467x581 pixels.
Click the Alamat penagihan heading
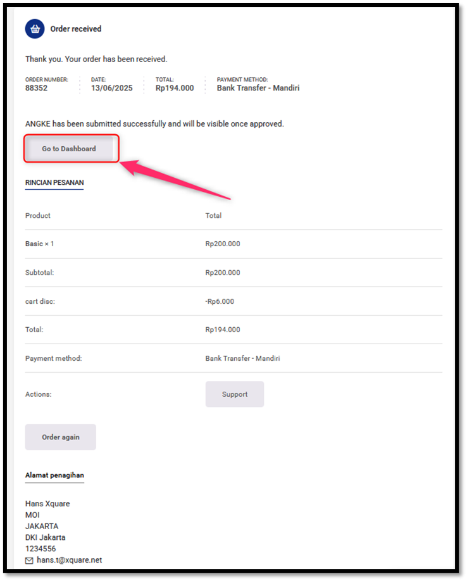(x=54, y=475)
